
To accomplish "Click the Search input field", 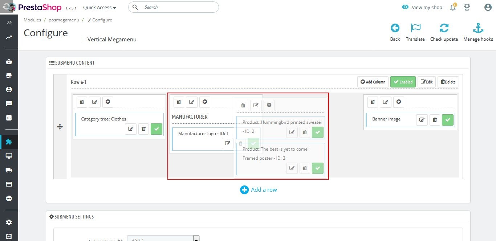I will (178, 7).
